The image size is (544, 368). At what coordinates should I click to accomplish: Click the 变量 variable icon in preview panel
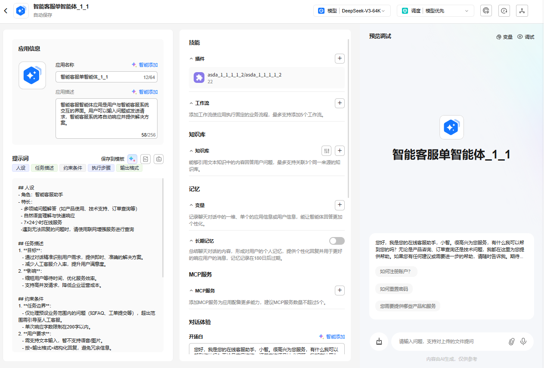coord(499,37)
